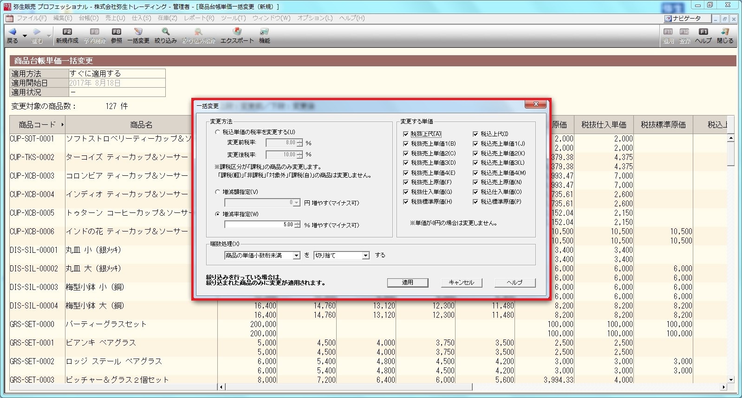Click the 戻る back arrow icon
Image resolution: width=742 pixels, height=398 pixels.
click(13, 32)
